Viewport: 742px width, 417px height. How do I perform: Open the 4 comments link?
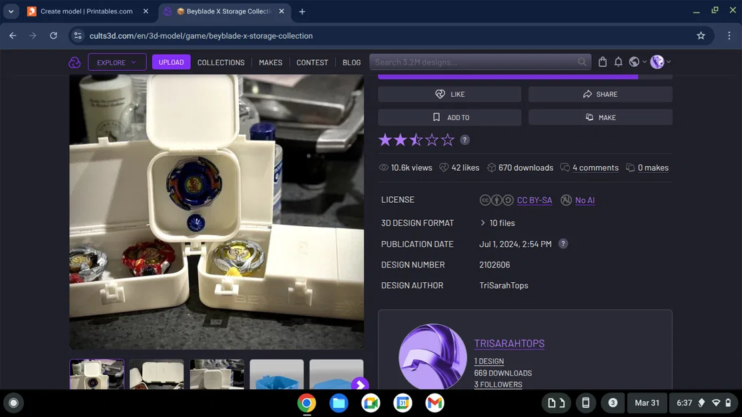(x=595, y=167)
